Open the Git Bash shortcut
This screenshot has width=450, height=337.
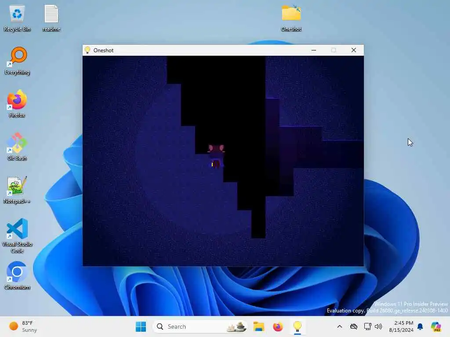pos(17,147)
